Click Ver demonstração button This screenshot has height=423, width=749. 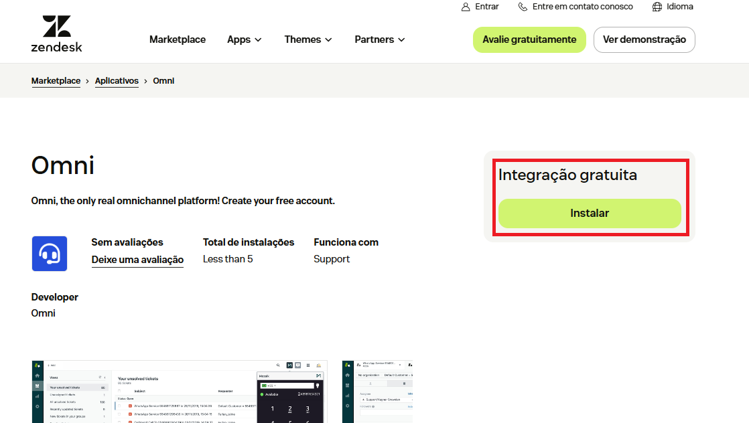pyautogui.click(x=644, y=39)
